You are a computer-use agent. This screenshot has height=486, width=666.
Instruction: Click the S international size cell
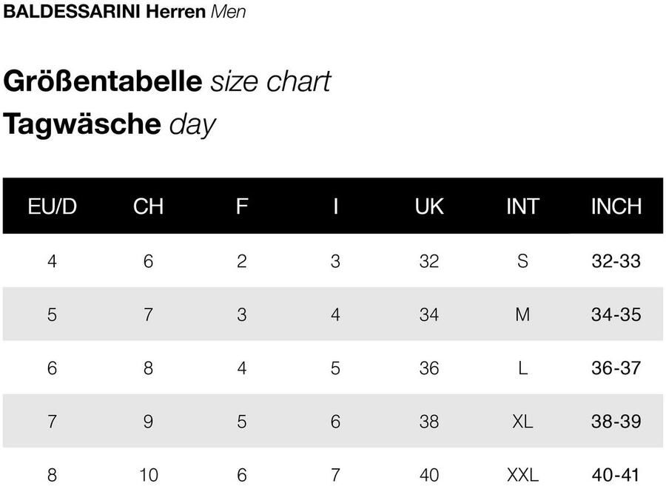tap(522, 261)
